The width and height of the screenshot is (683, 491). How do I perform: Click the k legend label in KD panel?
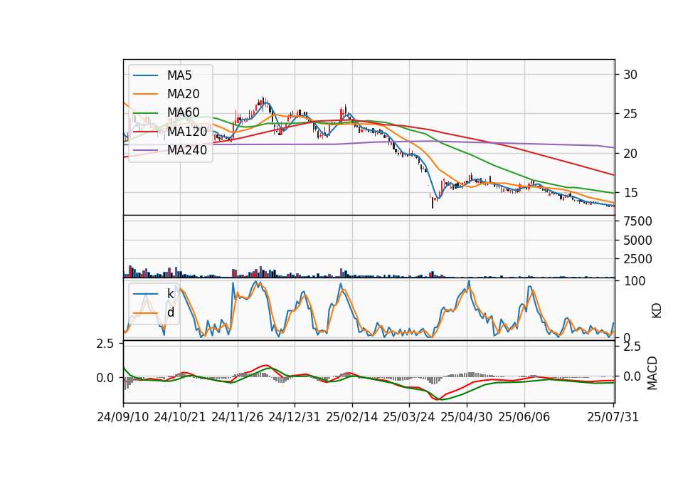pos(170,294)
